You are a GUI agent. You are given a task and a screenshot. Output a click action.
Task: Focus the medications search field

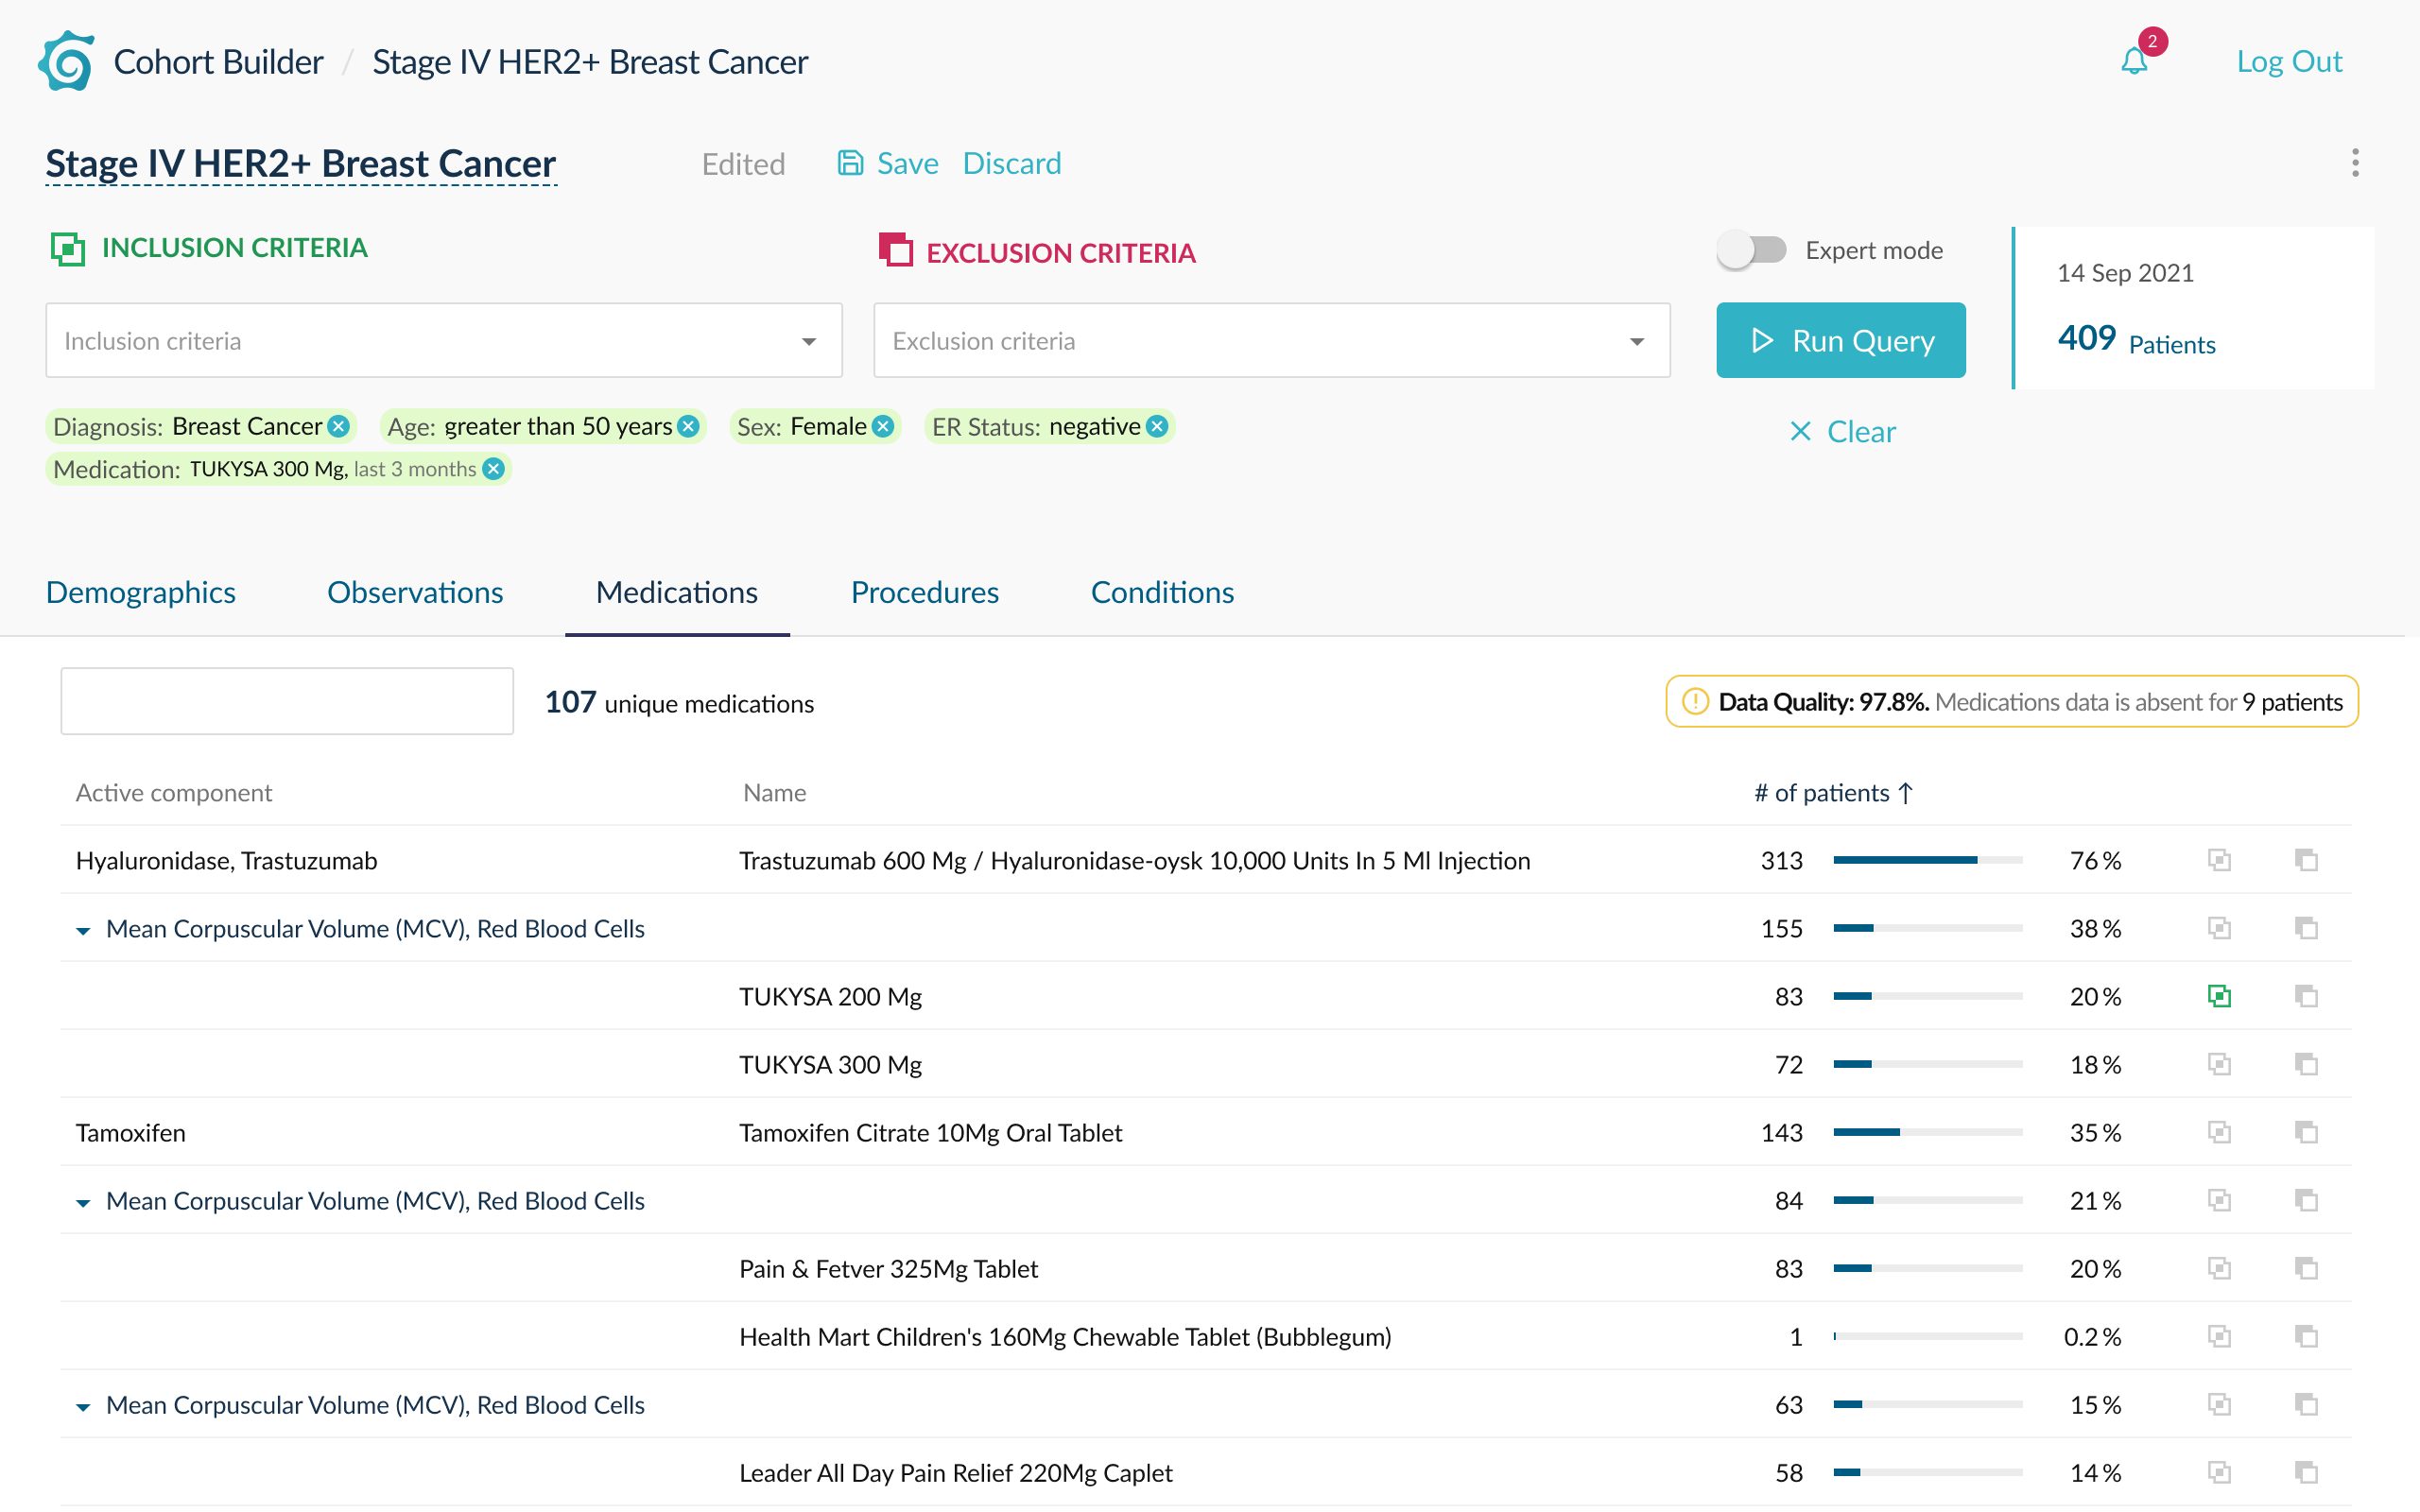(x=287, y=701)
